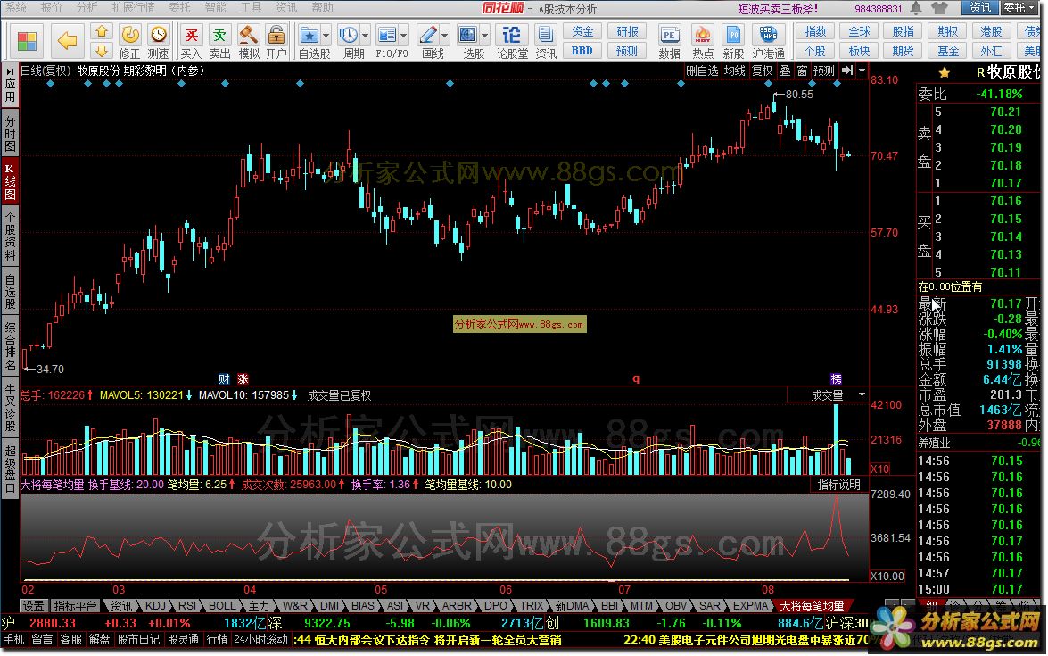Open 股市日记 in the bottom status bar

click(x=138, y=640)
